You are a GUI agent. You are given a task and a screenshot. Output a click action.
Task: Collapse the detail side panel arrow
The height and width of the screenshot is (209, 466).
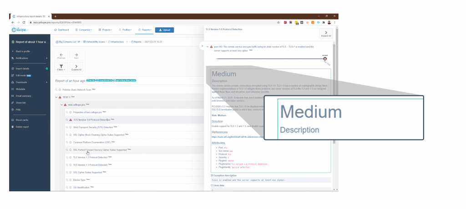coord(202,46)
